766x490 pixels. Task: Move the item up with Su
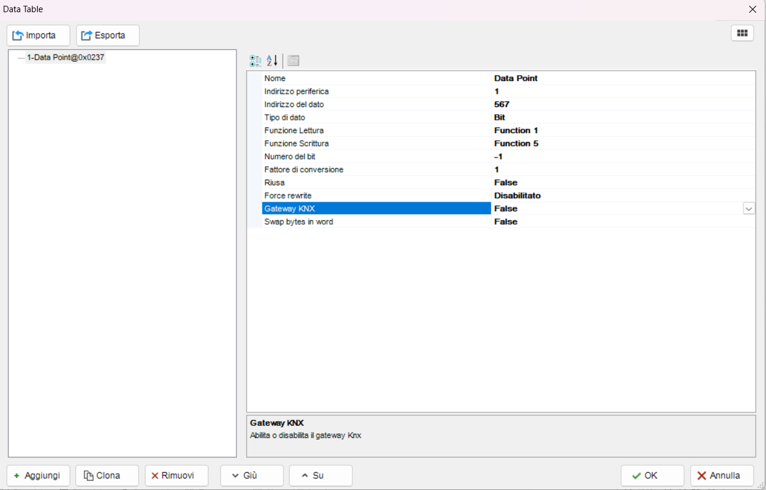pyautogui.click(x=321, y=476)
